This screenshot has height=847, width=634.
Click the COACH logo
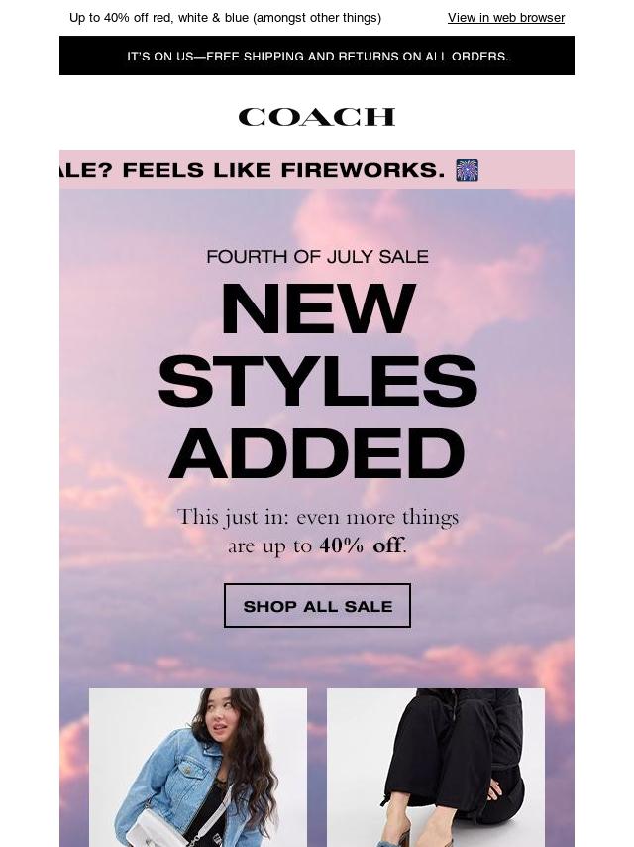point(317,117)
